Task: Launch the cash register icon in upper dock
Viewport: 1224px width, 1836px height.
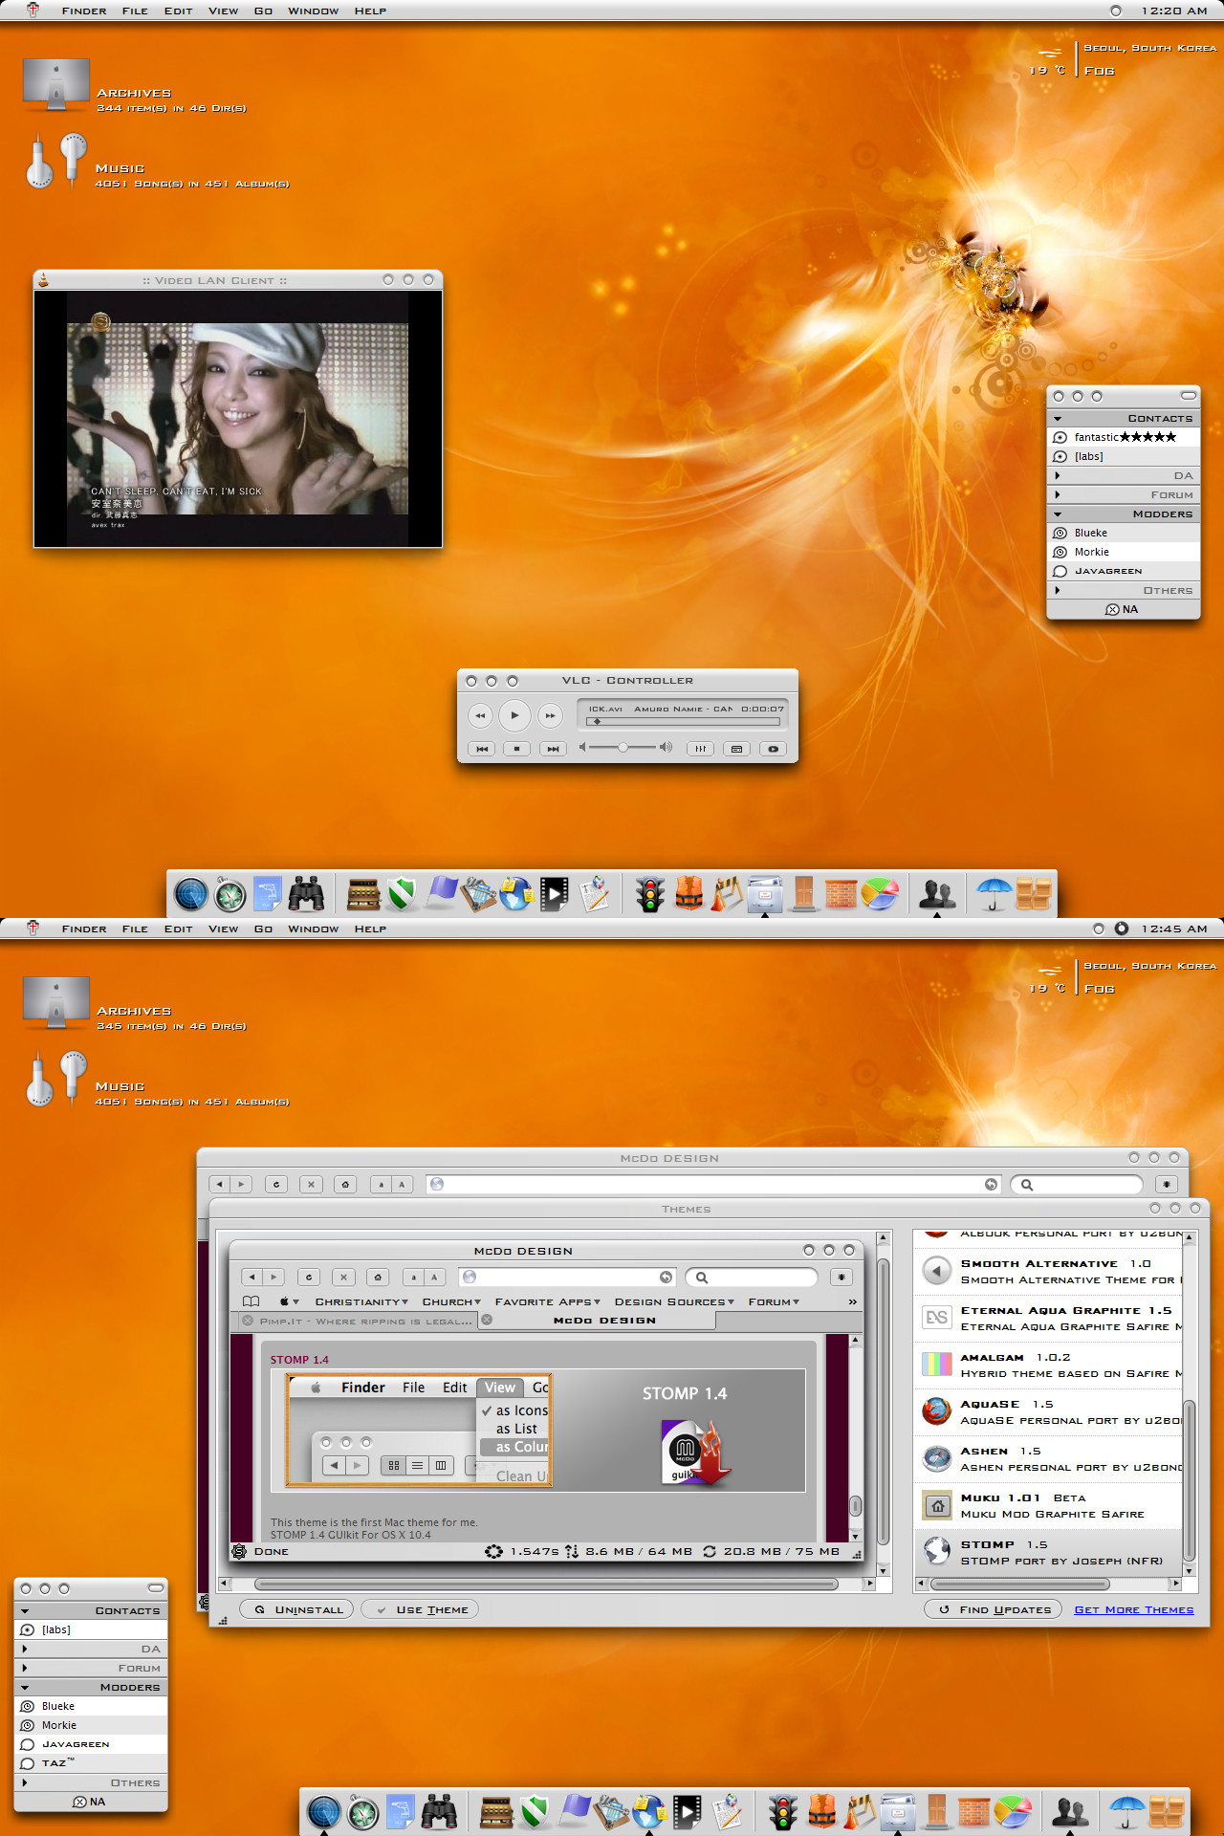Action: pos(363,894)
